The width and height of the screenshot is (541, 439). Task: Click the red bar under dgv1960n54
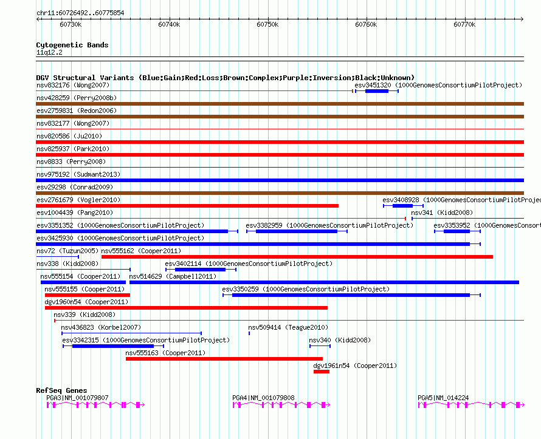pos(186,308)
